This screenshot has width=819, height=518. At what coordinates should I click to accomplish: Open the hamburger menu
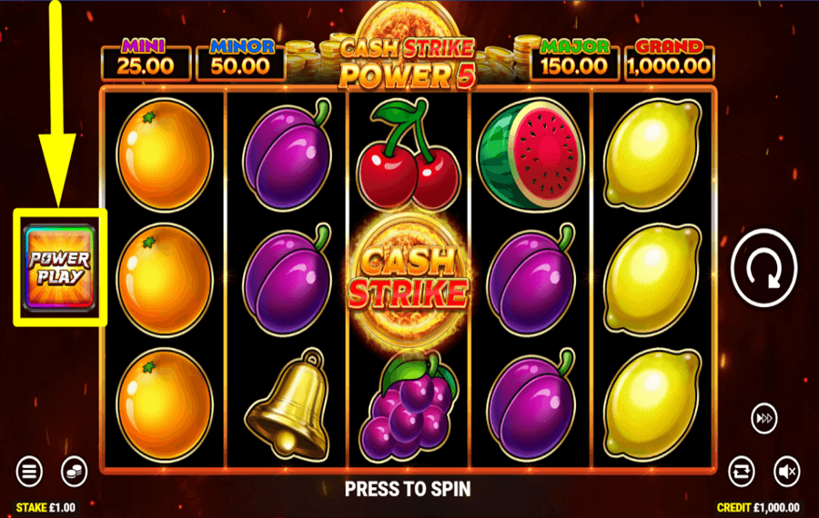coord(29,472)
